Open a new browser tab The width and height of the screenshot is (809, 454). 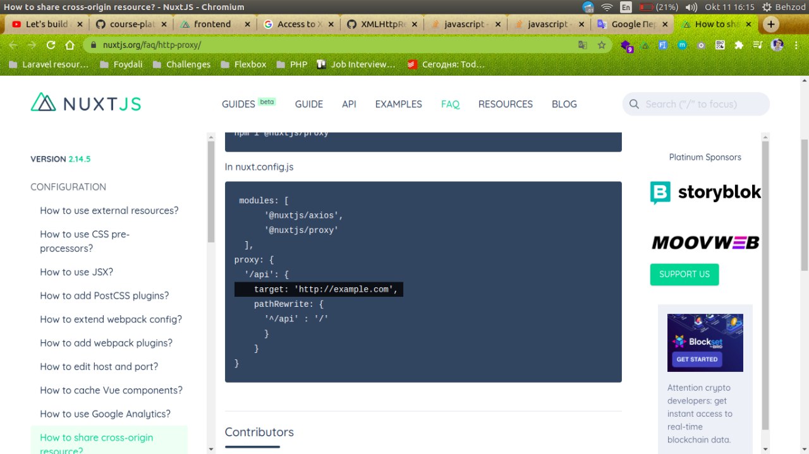point(771,24)
